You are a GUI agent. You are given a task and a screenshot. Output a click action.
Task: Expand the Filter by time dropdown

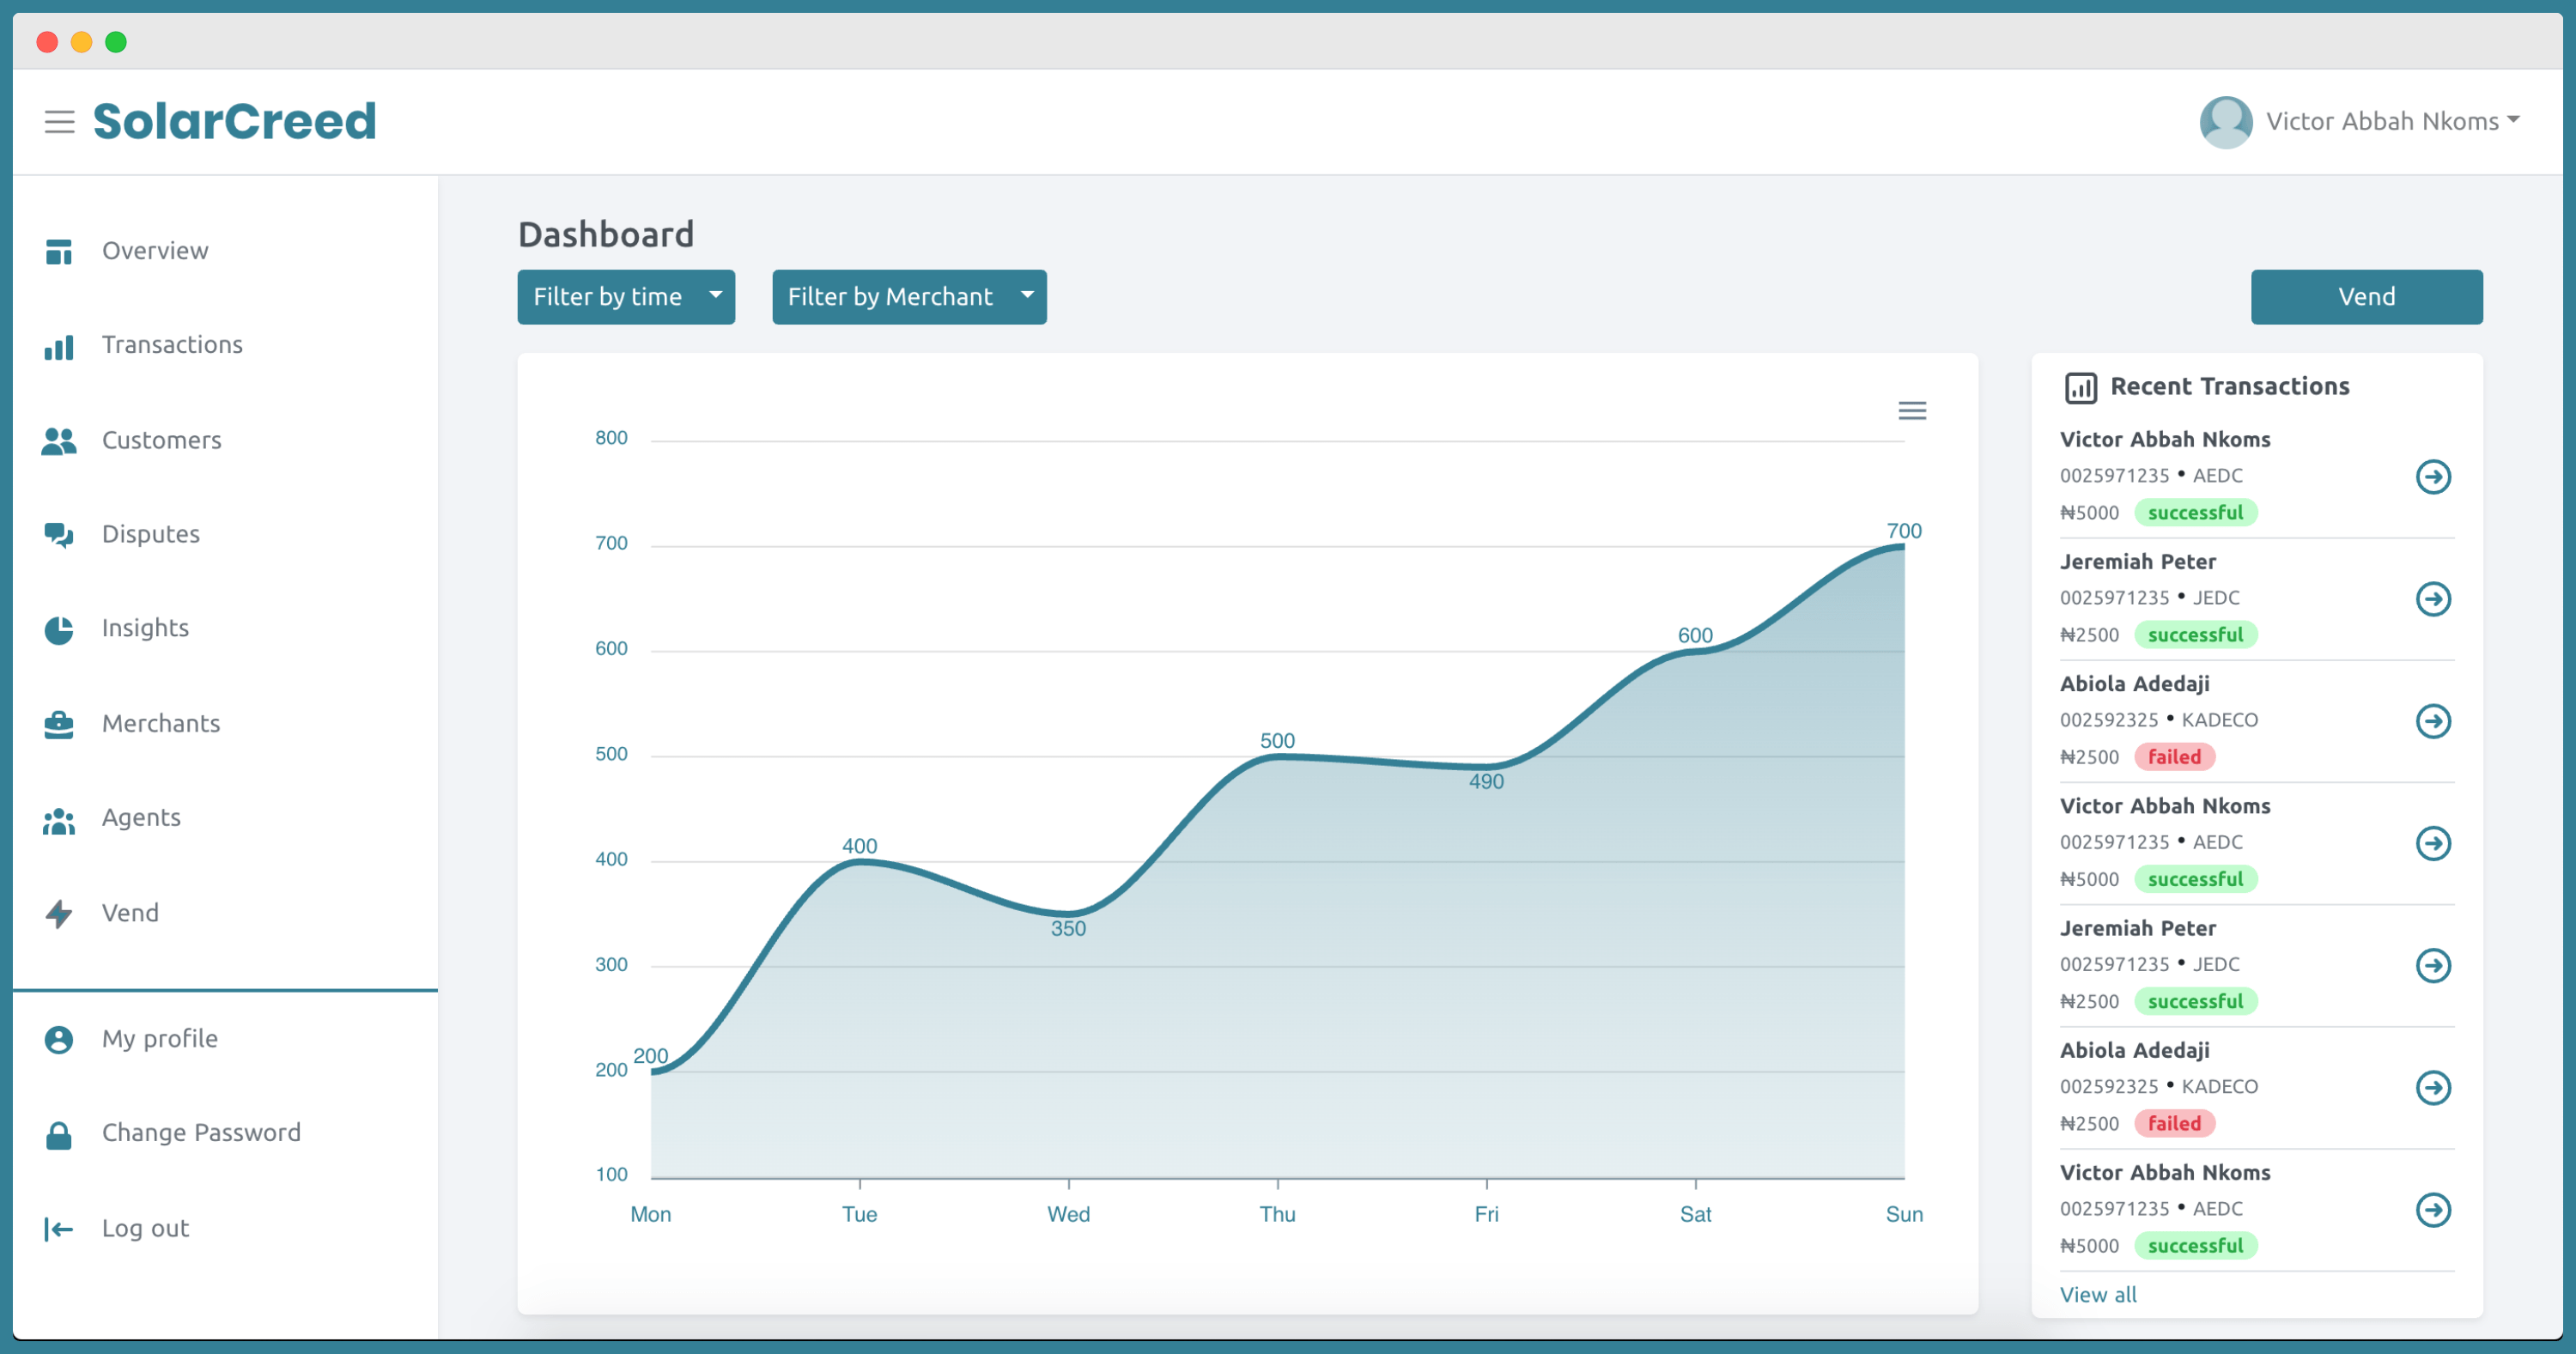tap(625, 296)
